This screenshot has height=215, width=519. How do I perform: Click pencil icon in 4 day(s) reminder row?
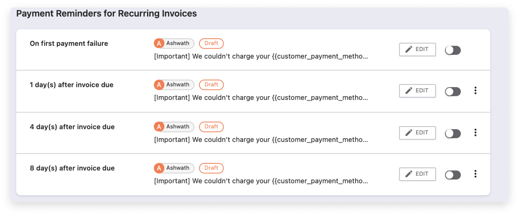click(x=409, y=133)
